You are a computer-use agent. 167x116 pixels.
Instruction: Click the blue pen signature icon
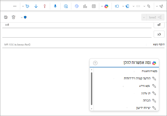coord(27,6)
